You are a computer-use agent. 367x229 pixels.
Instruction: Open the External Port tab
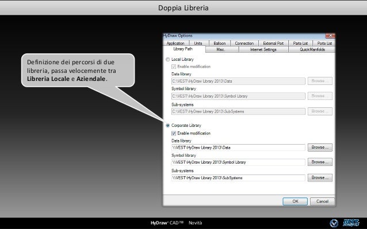[x=273, y=43]
